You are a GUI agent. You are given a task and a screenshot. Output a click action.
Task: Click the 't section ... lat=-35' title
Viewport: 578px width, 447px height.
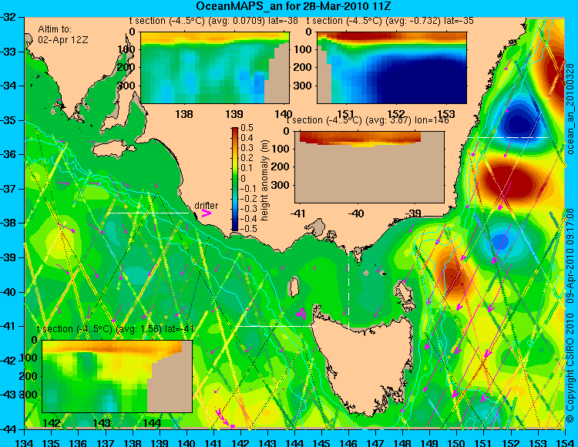(390, 21)
